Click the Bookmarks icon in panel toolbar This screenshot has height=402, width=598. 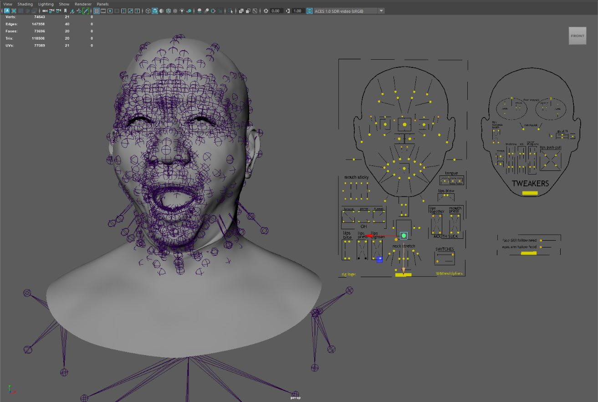(65, 11)
